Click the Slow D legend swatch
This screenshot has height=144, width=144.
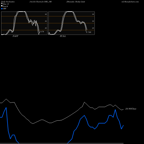(x=2, y=3)
